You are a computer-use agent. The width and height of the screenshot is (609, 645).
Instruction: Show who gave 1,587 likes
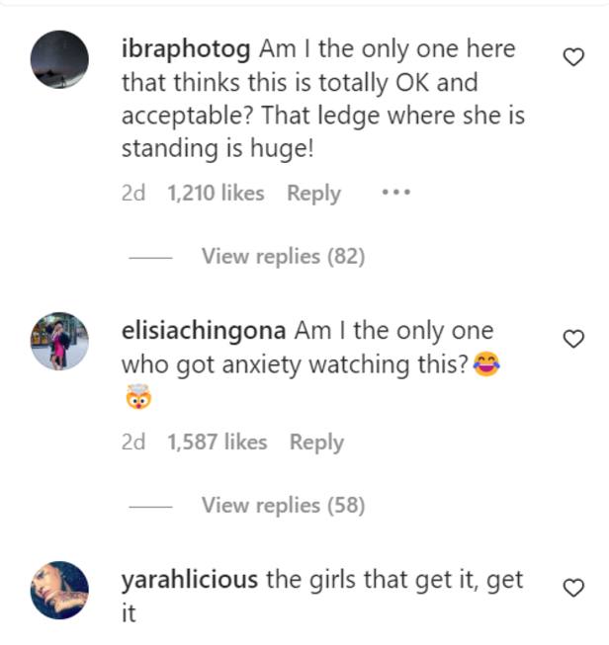click(x=217, y=443)
